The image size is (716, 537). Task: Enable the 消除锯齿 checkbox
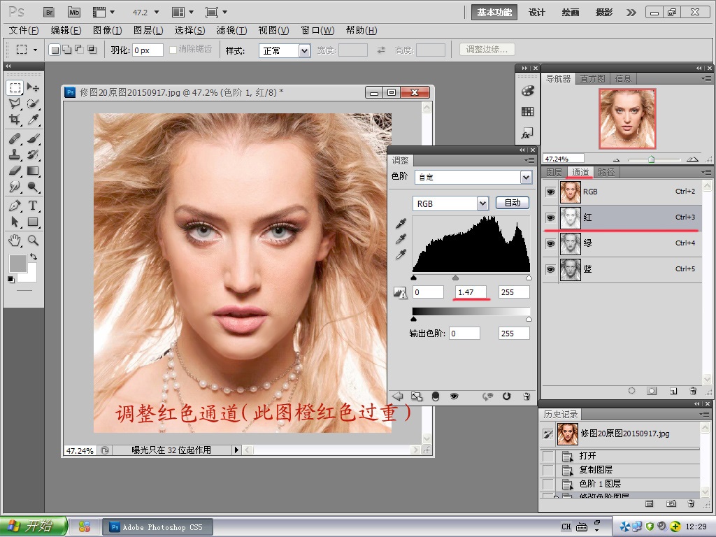(173, 50)
